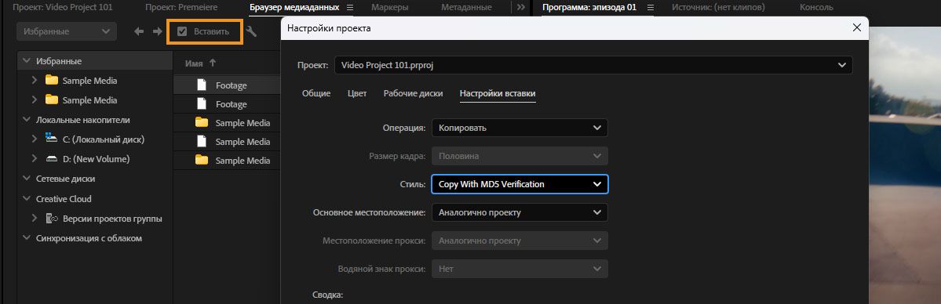Select the Настройки вставки tab
Screen dimensions: 941x304
pos(498,93)
